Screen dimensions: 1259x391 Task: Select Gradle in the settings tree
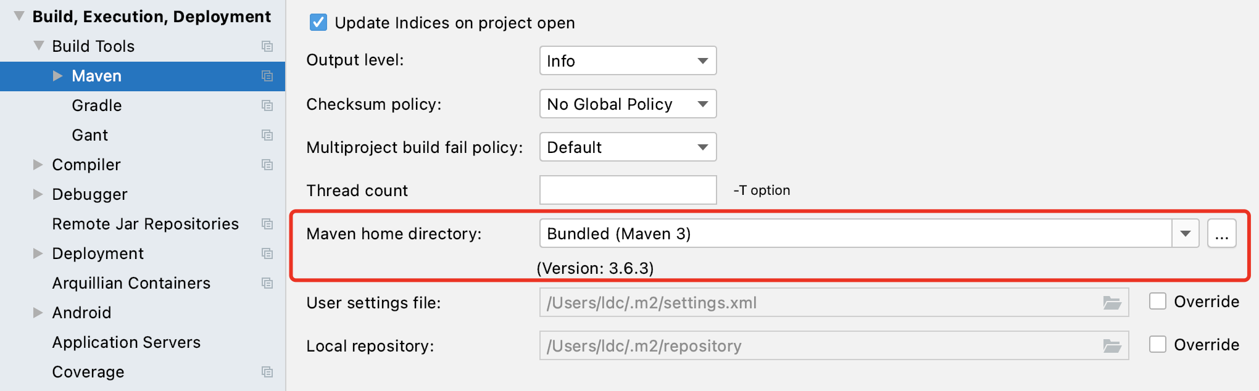click(97, 105)
